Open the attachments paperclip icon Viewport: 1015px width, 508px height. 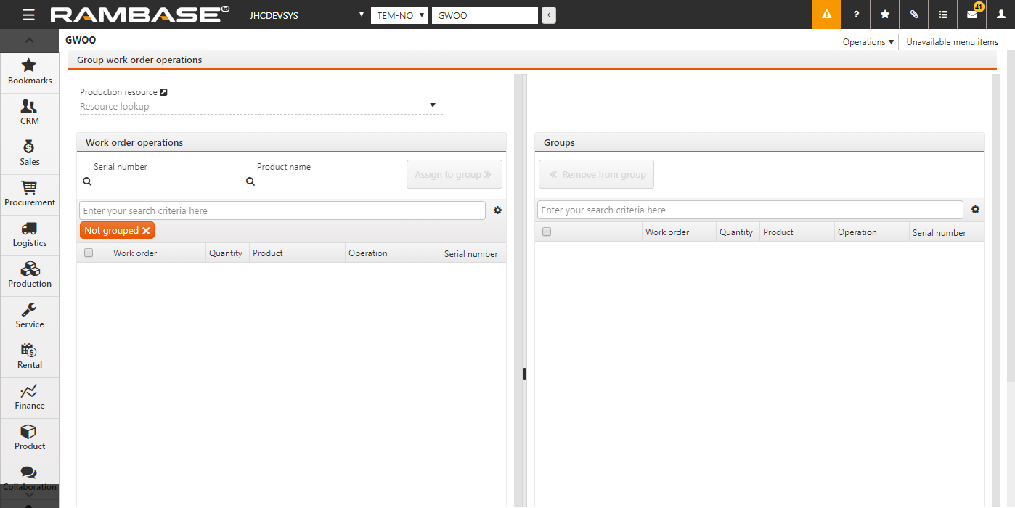[x=913, y=15]
